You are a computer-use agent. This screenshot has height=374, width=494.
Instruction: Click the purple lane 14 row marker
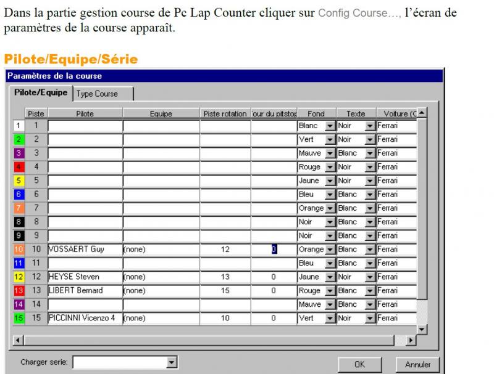point(18,304)
